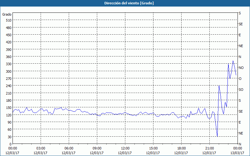The width and height of the screenshot is (250, 156).
Task: Select the 480 value on the degree axis
Action: pyautogui.click(x=9, y=28)
